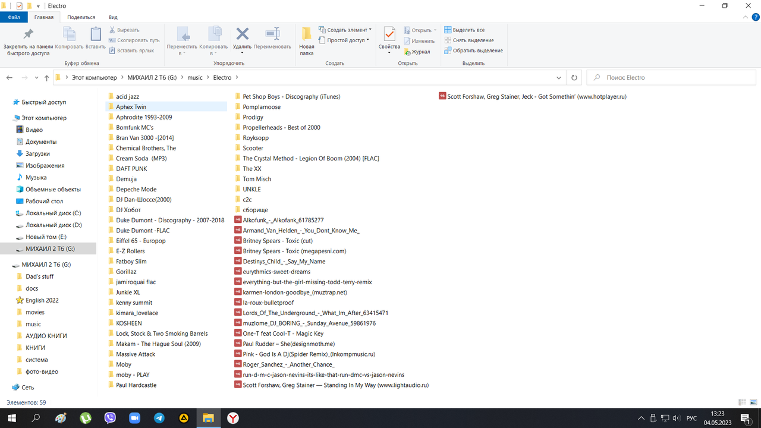Open Yandex browser from taskbar

coord(233,418)
